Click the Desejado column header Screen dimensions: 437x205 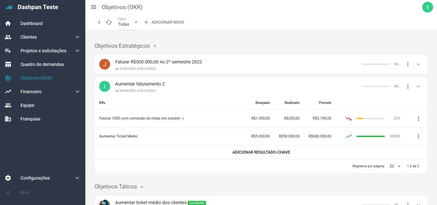[262, 103]
